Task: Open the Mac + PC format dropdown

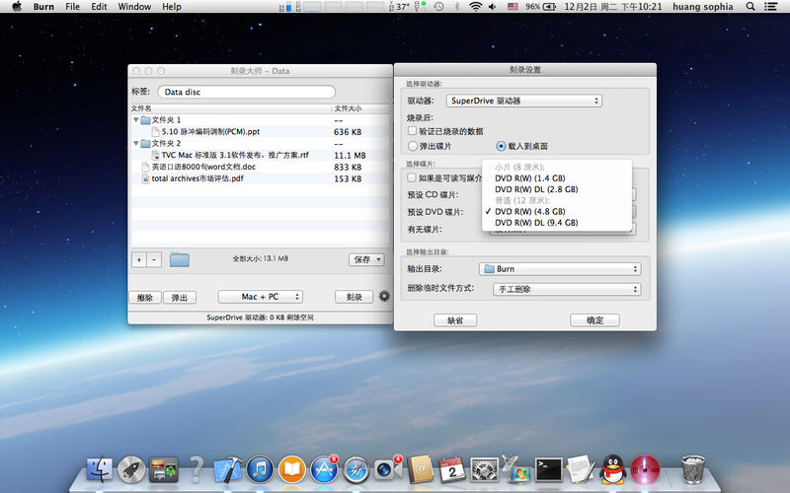Action: [260, 297]
